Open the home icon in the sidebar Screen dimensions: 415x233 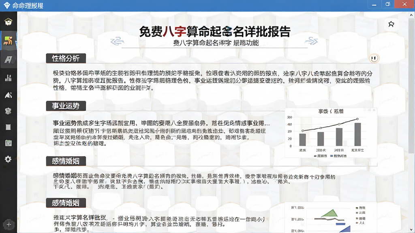coord(8,22)
